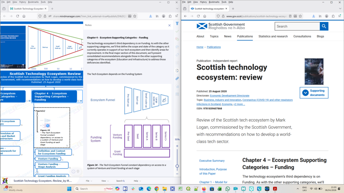Open Tools menu in left browser window

click(43, 2)
